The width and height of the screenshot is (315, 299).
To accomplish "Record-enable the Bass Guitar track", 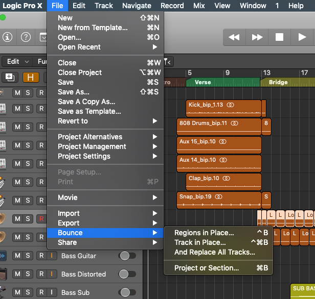I will pos(41,256).
